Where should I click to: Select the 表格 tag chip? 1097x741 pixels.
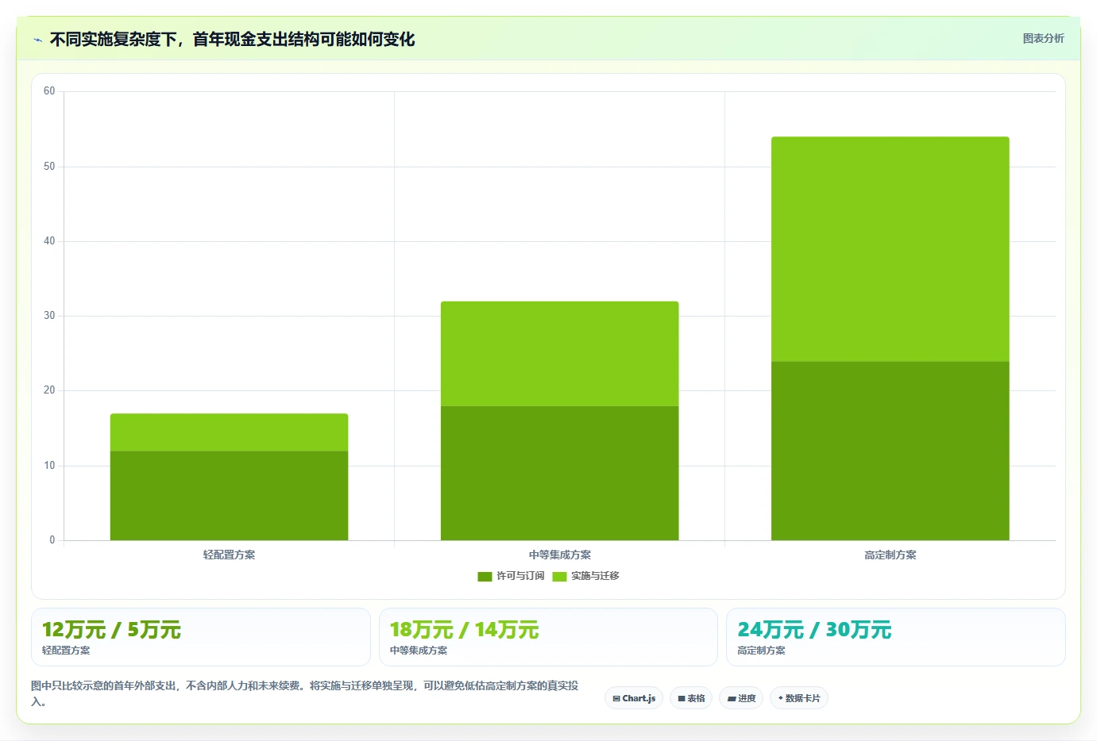691,698
